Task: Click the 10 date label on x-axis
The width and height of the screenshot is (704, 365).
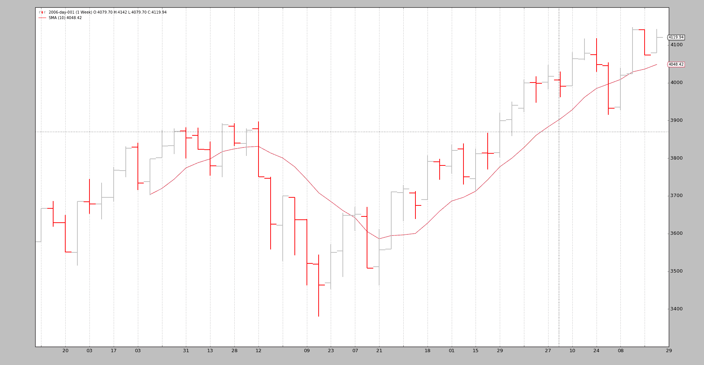Action: click(x=572, y=351)
